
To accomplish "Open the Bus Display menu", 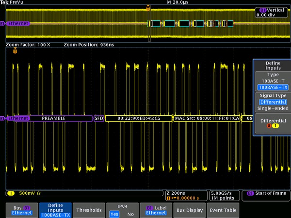I will coord(189,210).
